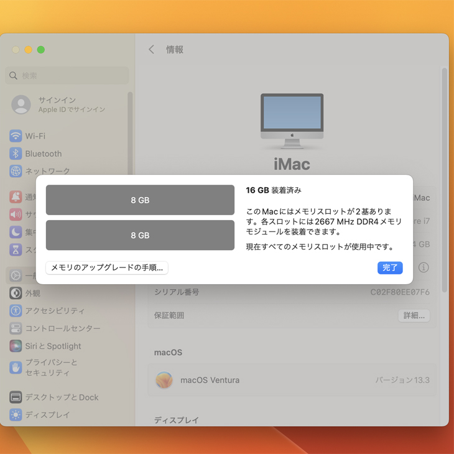
Task: Open Siri と Spotlight icon
Action: tap(16, 346)
